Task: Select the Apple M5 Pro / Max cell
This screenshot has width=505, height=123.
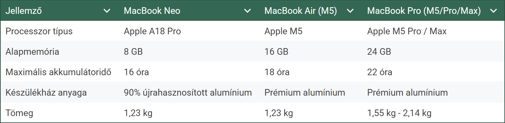Action: point(407,31)
